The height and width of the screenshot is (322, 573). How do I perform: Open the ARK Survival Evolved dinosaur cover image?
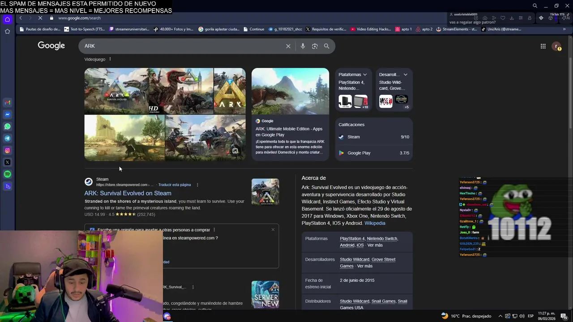(116, 91)
